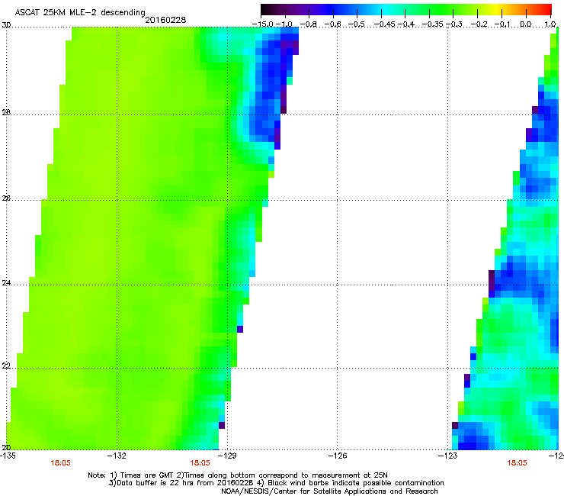The image size is (564, 496).
Task: Click the latitude label 30 on the left axis
Action: click(6, 25)
